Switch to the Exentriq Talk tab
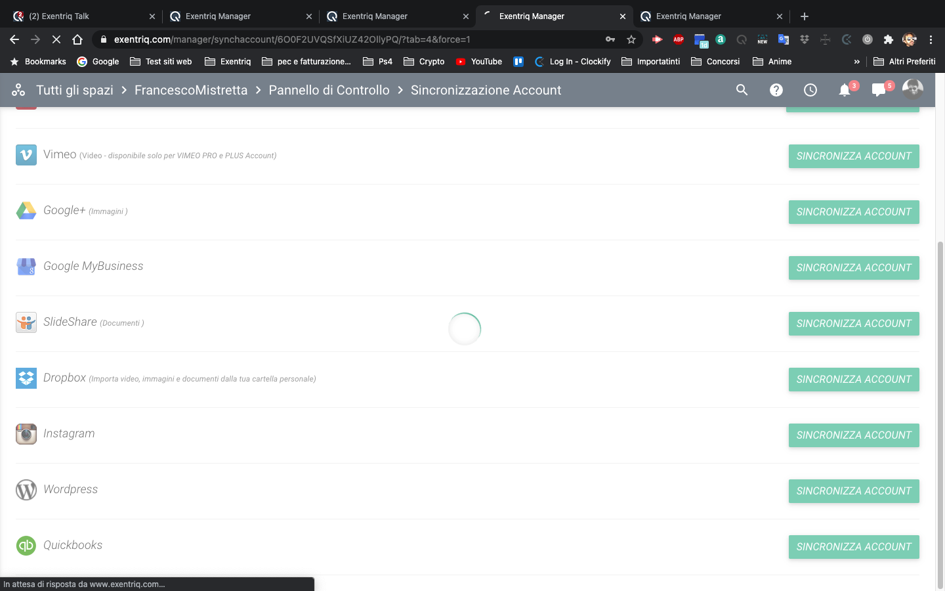 tap(79, 16)
